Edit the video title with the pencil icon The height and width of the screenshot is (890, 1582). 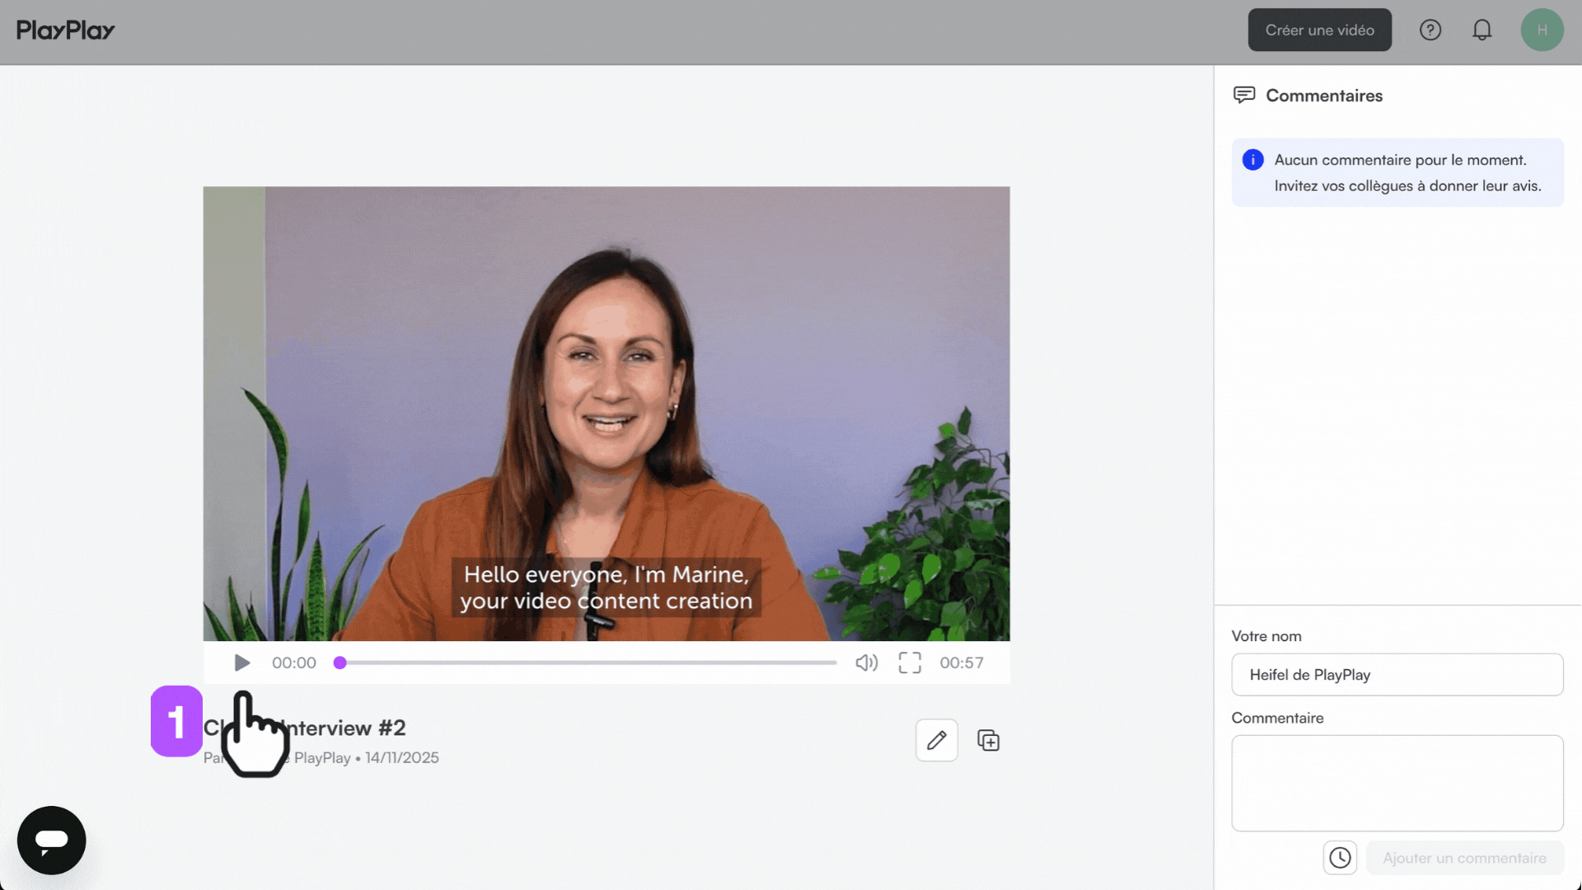[937, 740]
